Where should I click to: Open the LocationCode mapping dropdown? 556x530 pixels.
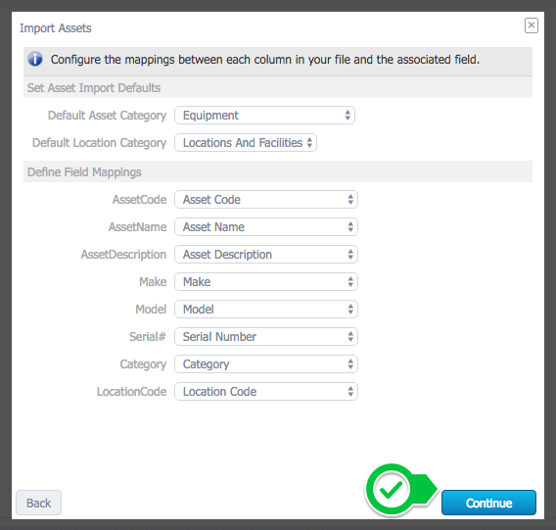(x=266, y=392)
